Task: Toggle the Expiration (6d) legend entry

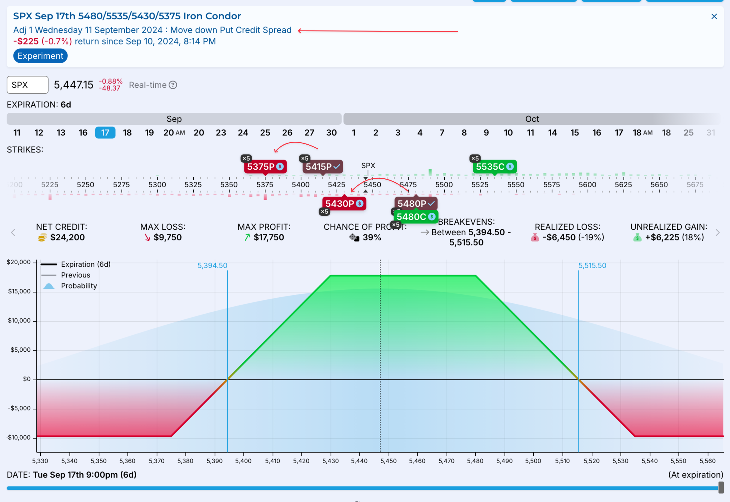Action: coord(76,265)
